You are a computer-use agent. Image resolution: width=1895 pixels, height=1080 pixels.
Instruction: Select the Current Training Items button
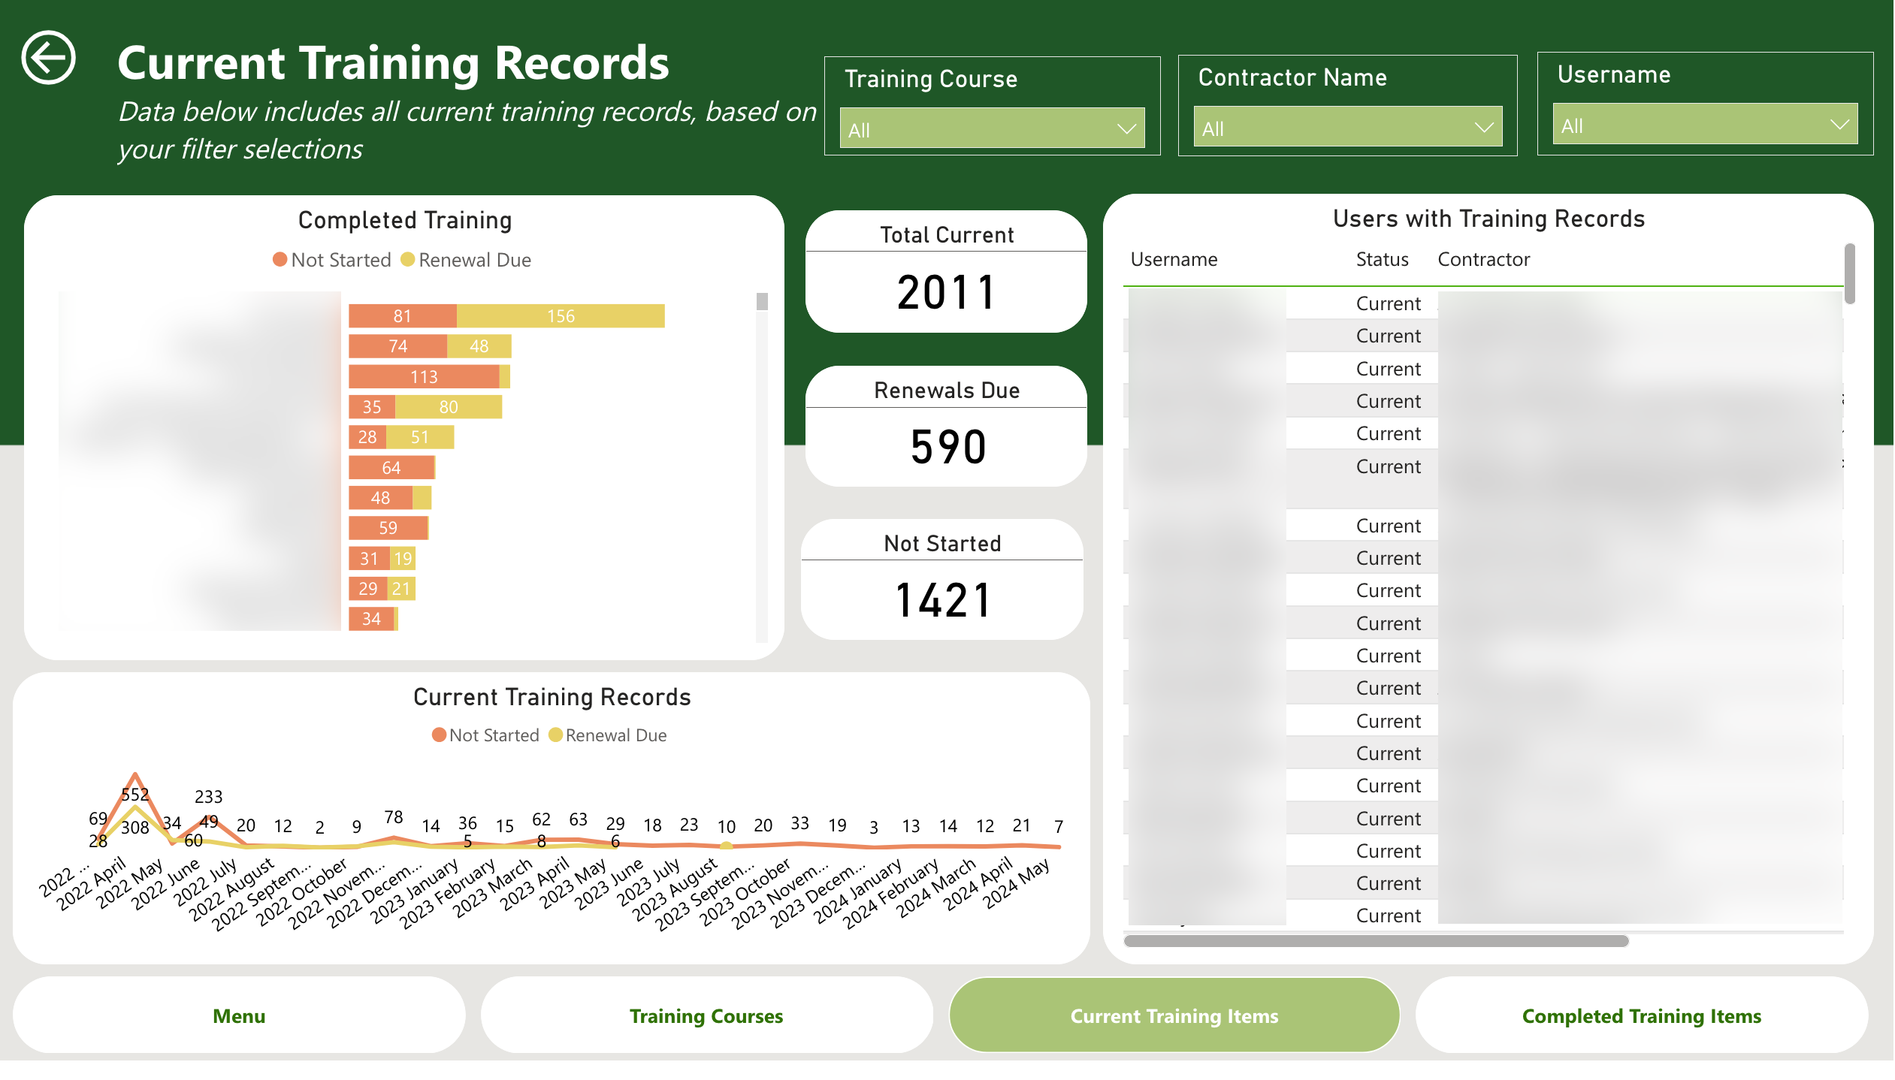pos(1174,1015)
